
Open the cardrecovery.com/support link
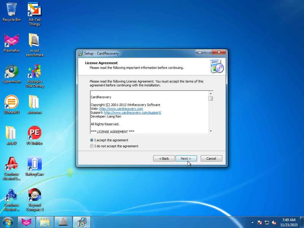pos(133,113)
